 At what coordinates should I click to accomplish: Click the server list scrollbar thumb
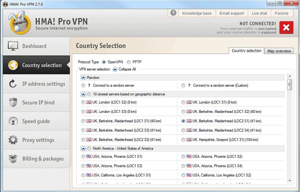289,84
